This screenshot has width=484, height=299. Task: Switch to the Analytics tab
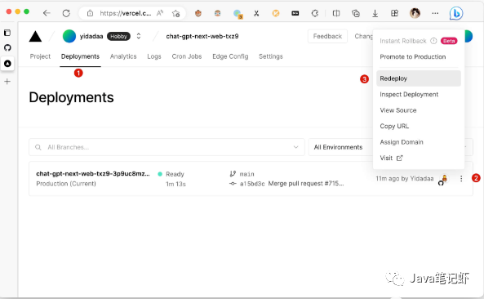click(x=123, y=56)
